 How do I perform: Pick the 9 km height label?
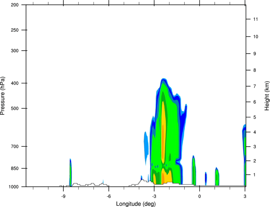point(255,54)
